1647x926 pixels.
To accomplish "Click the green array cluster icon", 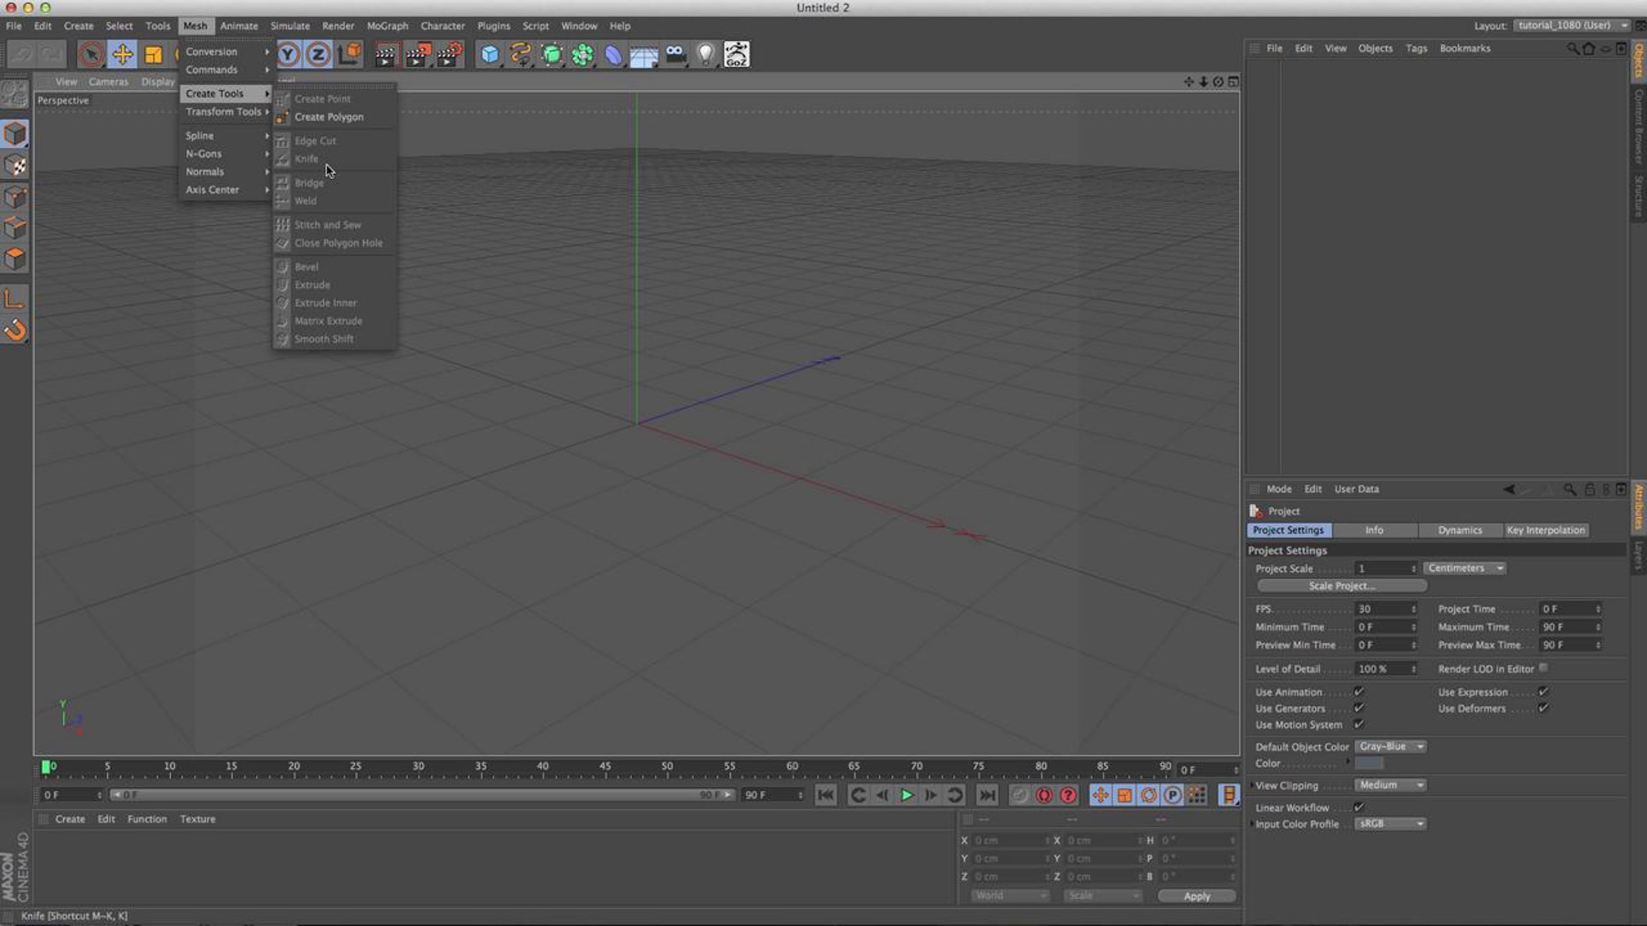I will (583, 54).
